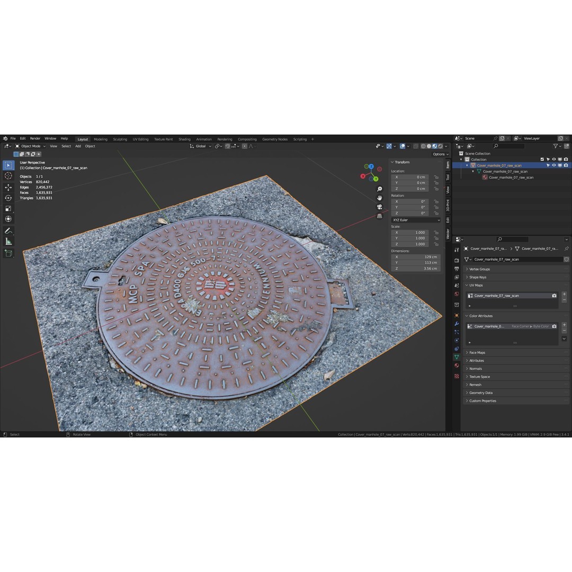Image resolution: width=572 pixels, height=572 pixels.
Task: Open Global transform orientation dropdown
Action: [x=200, y=146]
